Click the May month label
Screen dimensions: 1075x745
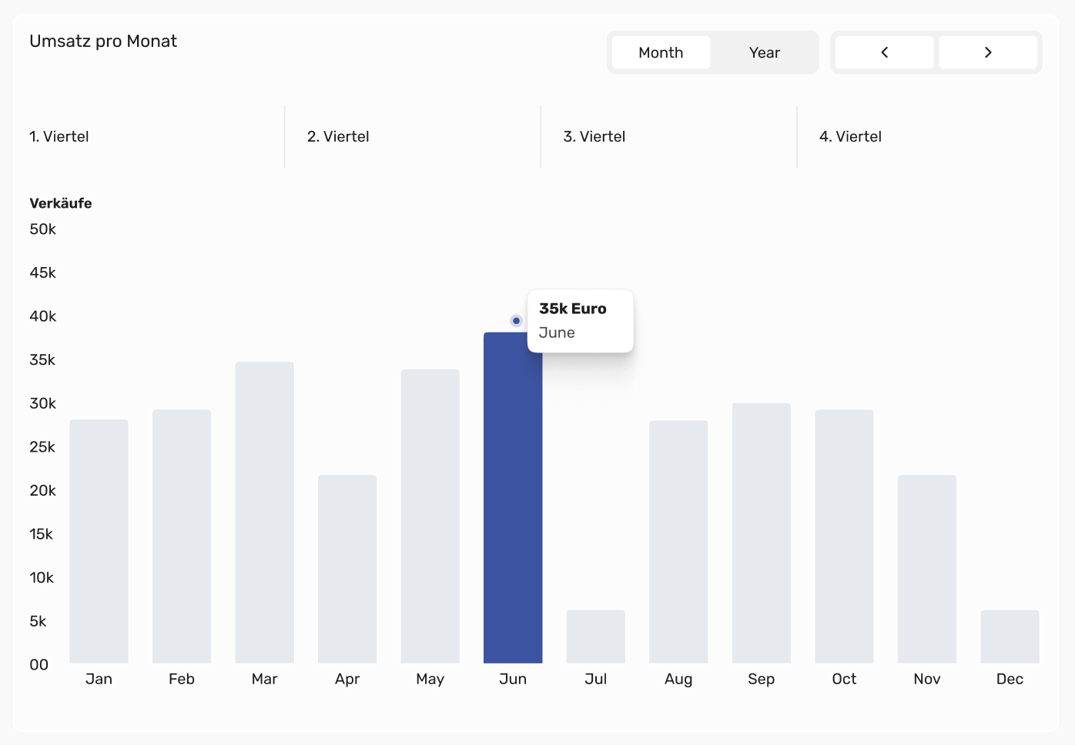click(430, 679)
